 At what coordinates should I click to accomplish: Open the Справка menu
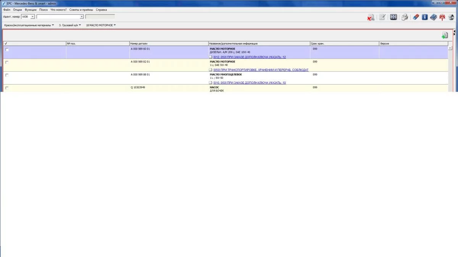[x=102, y=10]
